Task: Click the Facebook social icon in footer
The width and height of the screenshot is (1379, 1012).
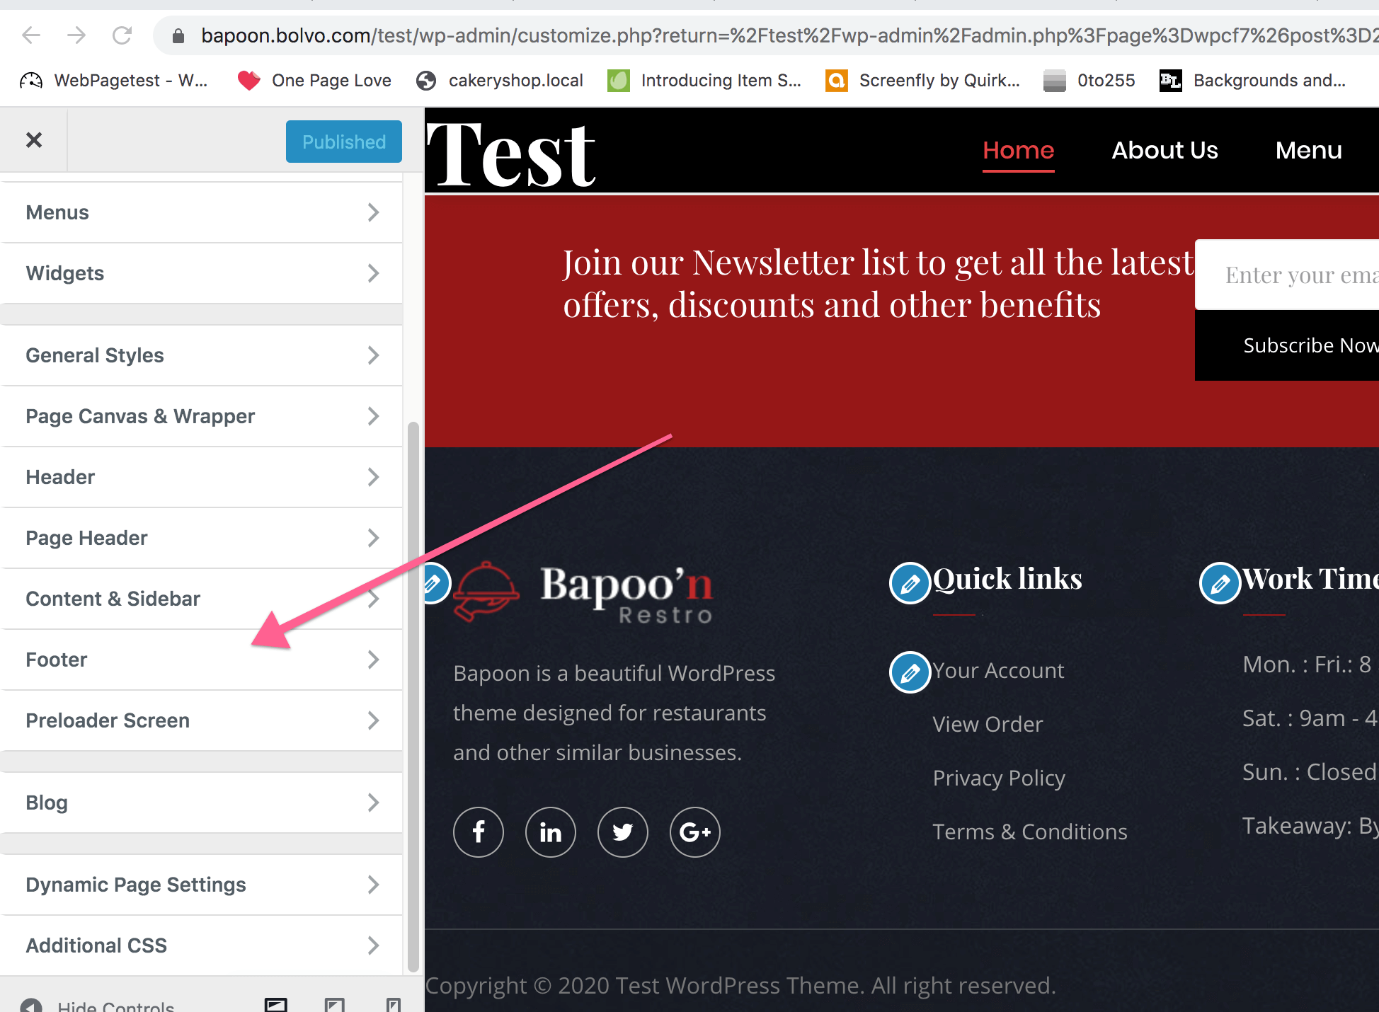Action: click(479, 832)
